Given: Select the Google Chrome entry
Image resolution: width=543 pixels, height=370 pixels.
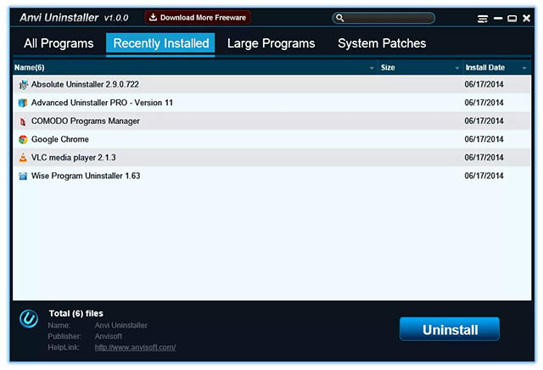Looking at the screenshot, I should tap(271, 140).
